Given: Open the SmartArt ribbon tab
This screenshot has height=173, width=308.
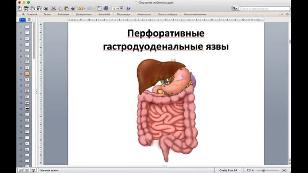Looking at the screenshot, I should tap(104, 14).
